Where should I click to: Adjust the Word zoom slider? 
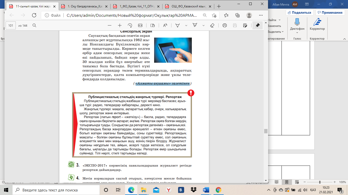[320, 182]
